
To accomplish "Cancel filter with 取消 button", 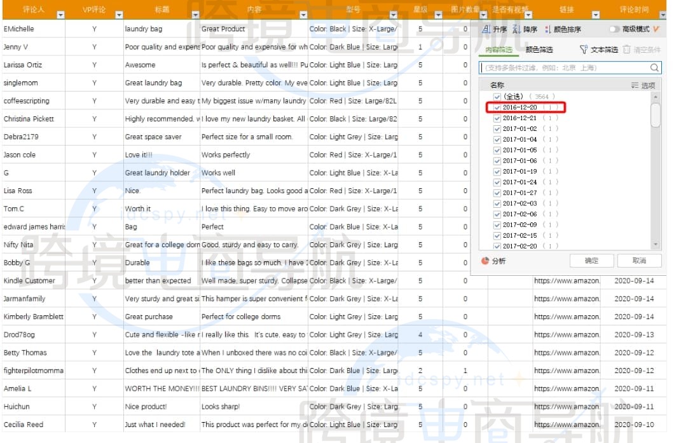I will tap(639, 261).
